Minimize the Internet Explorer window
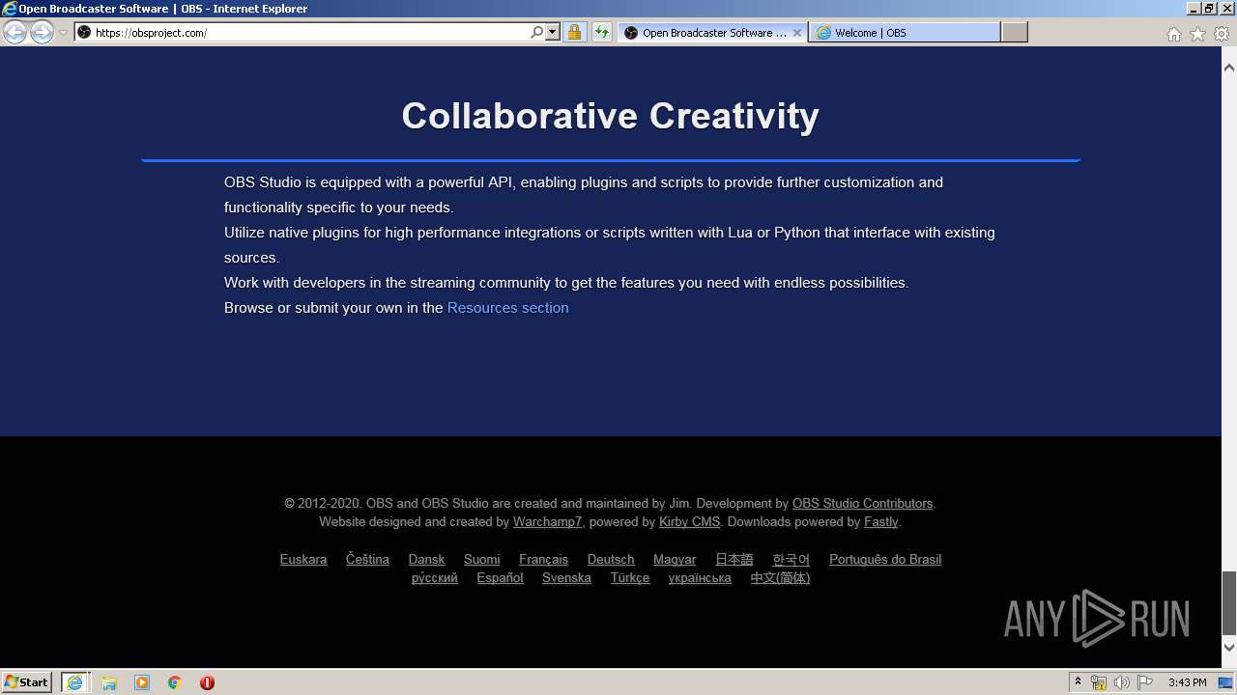The height and width of the screenshot is (695, 1237). pyautogui.click(x=1194, y=8)
